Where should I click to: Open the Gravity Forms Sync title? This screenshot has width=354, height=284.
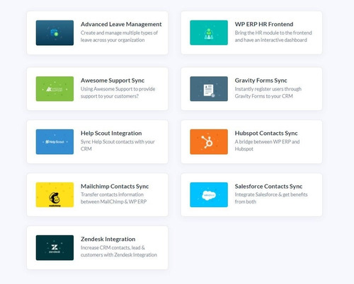coord(261,81)
